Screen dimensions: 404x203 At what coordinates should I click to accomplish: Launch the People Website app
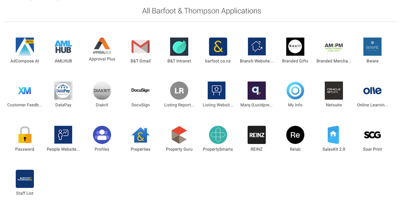[63, 135]
